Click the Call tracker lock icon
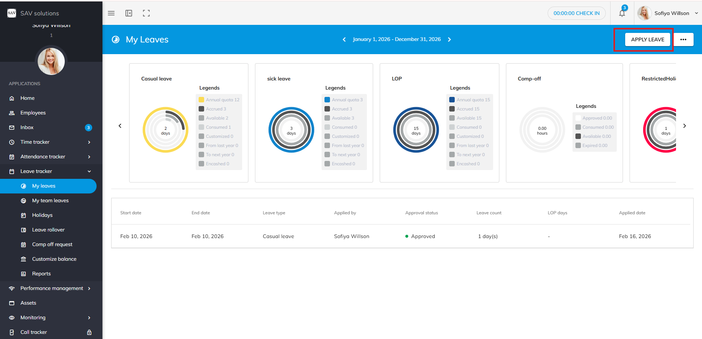Screen dimensions: 702x339 click(89, 332)
